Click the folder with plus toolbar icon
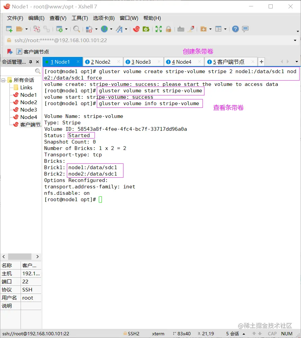The height and width of the screenshot is (338, 301). pyautogui.click(x=203, y=29)
